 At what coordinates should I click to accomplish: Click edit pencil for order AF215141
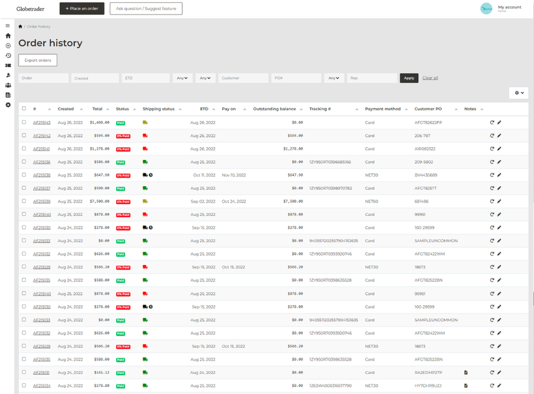(x=499, y=148)
